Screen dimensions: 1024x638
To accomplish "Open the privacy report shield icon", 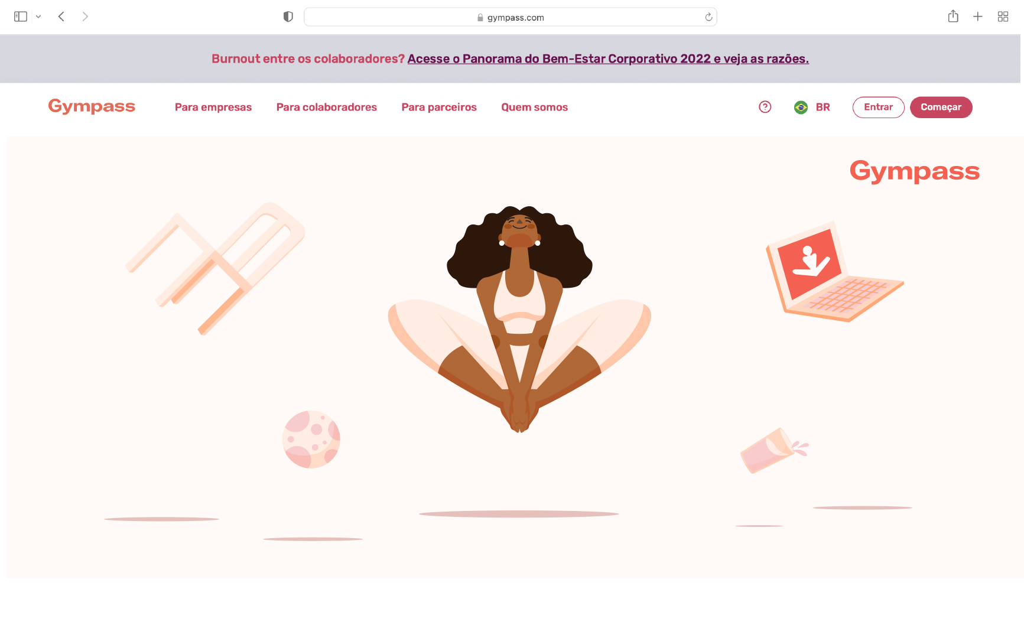I will pos(288,17).
